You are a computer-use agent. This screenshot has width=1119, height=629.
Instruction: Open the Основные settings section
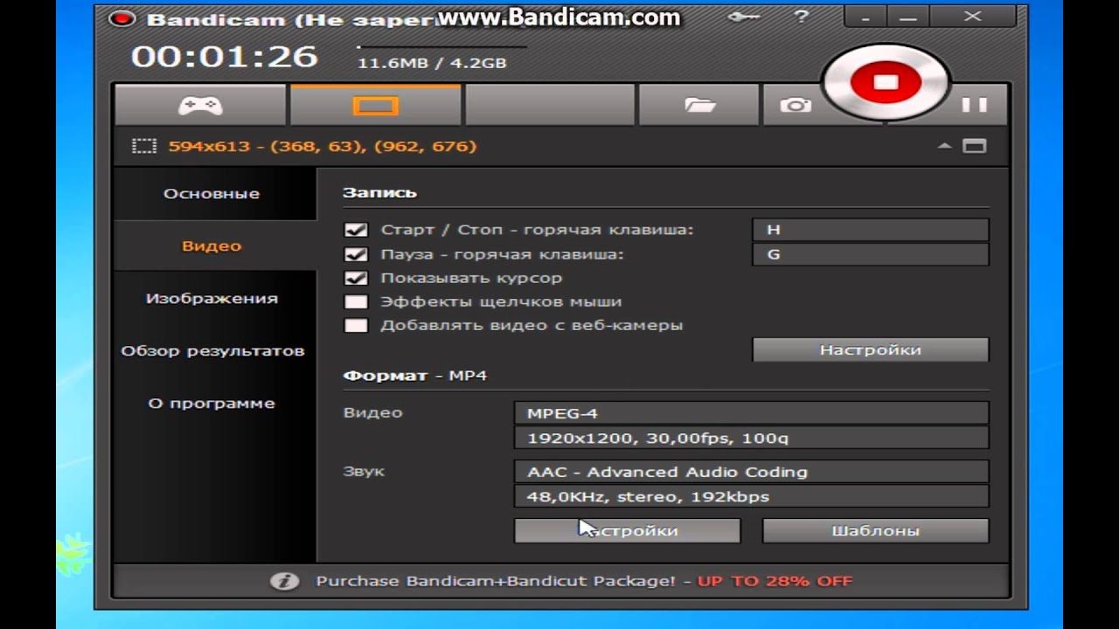(x=212, y=193)
